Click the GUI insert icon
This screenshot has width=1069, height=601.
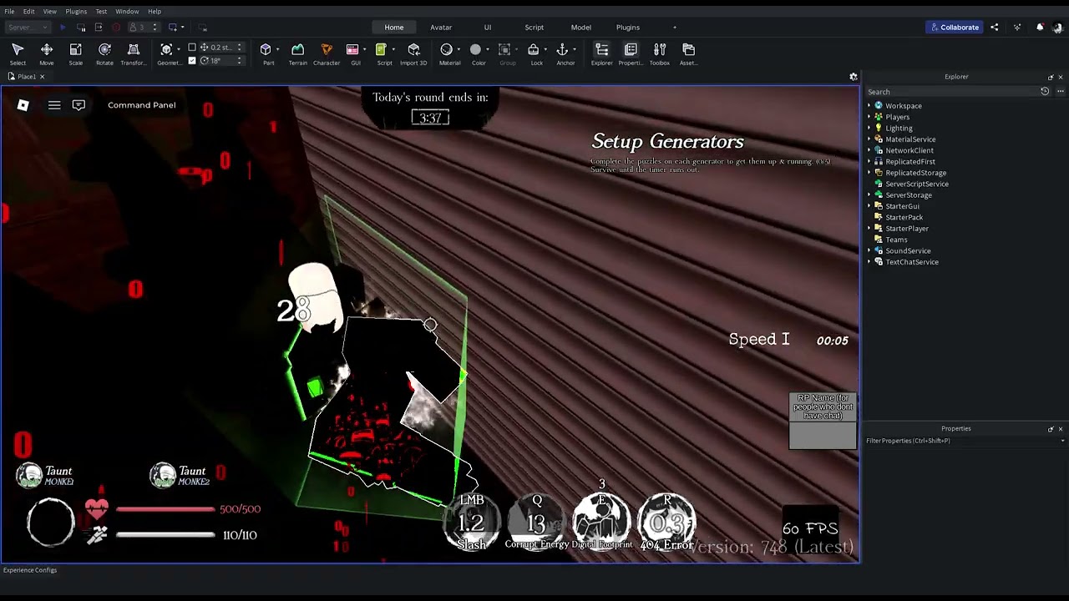click(353, 50)
